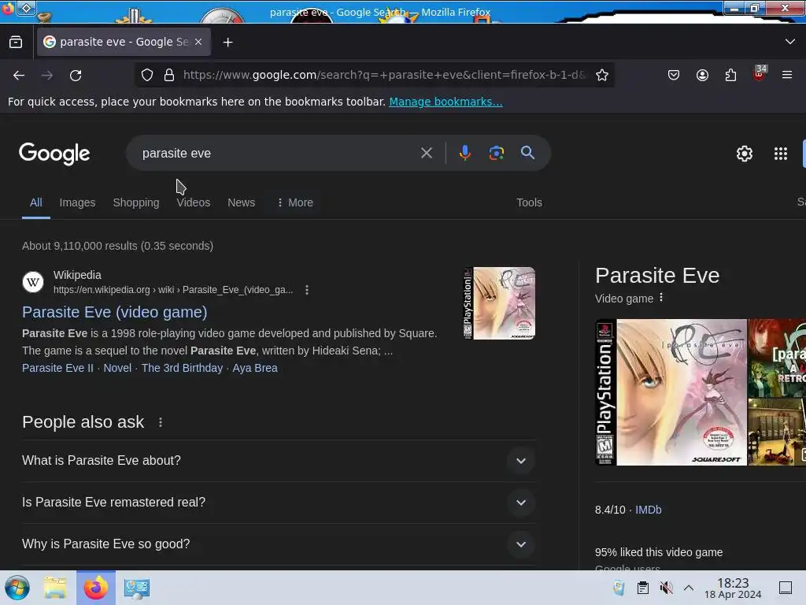Open a new tab with the plus button
Viewport: 806px width, 605px height.
coord(227,43)
